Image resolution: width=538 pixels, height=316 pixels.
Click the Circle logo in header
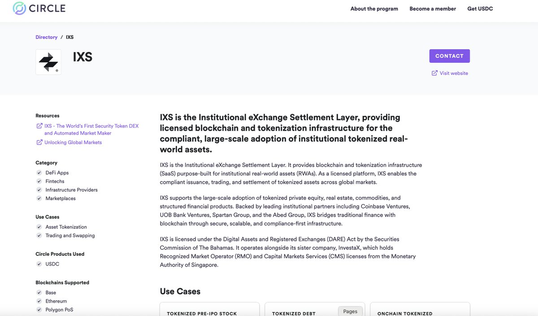[39, 8]
